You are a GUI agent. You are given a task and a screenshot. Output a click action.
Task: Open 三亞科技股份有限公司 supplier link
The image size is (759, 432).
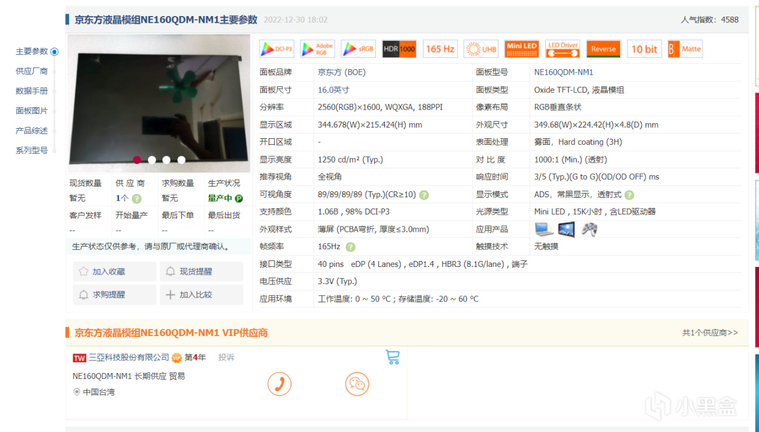click(x=129, y=358)
